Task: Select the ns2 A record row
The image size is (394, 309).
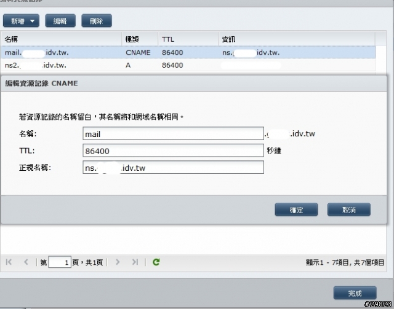Action: click(x=188, y=65)
